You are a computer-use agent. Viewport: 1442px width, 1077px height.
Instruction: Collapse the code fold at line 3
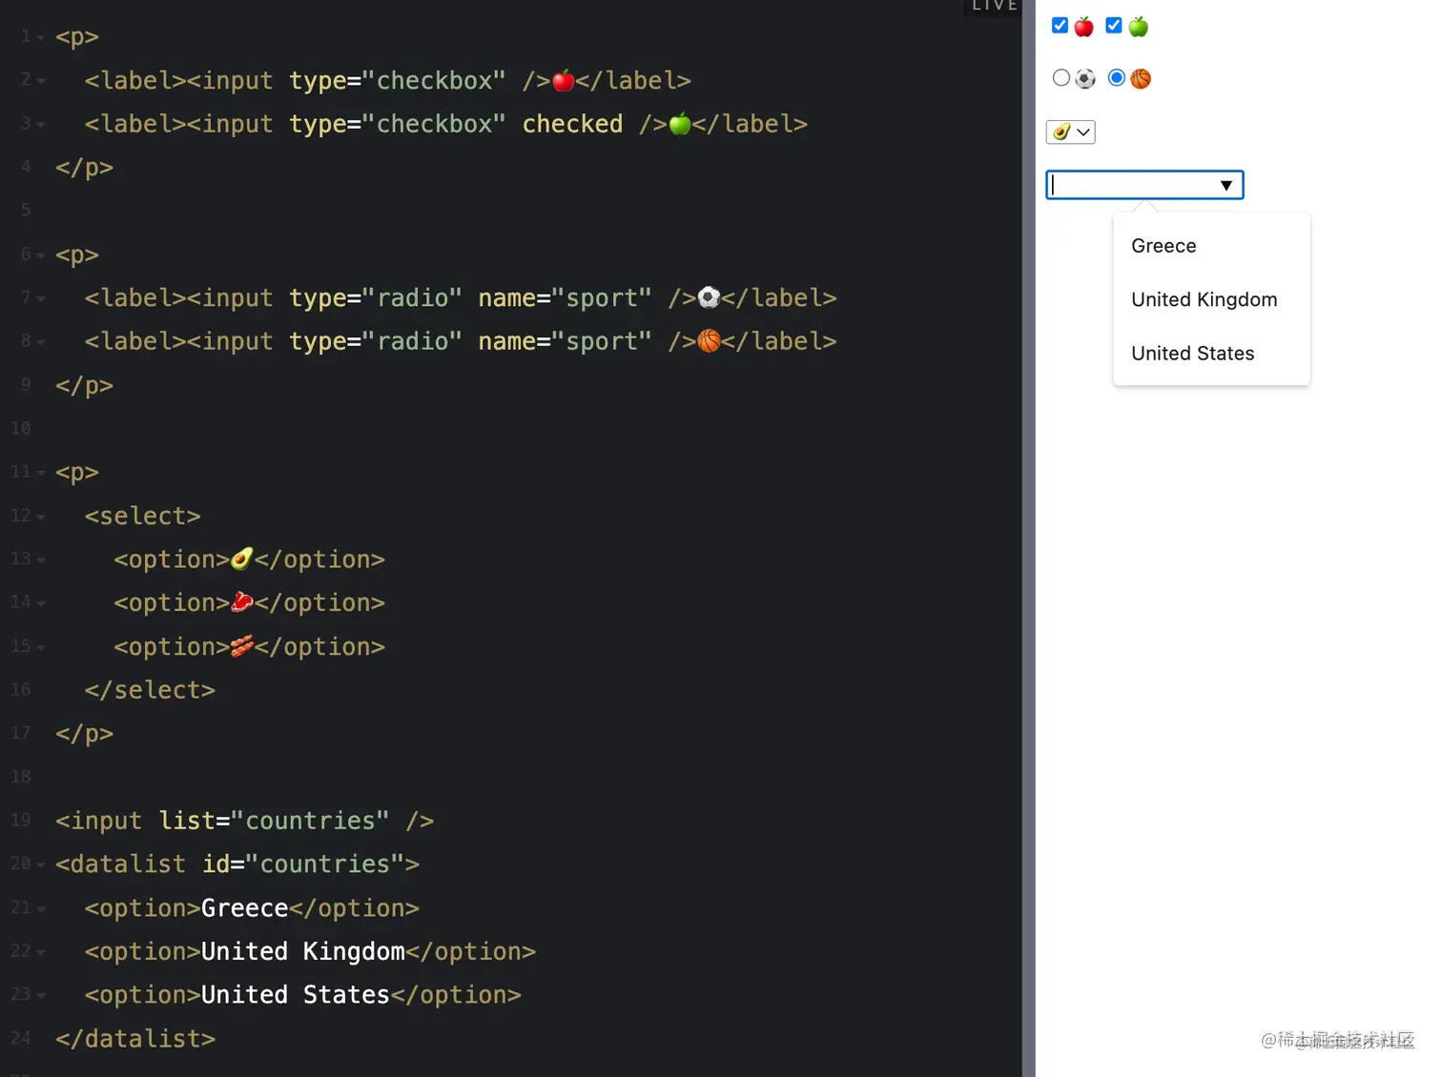coord(41,125)
